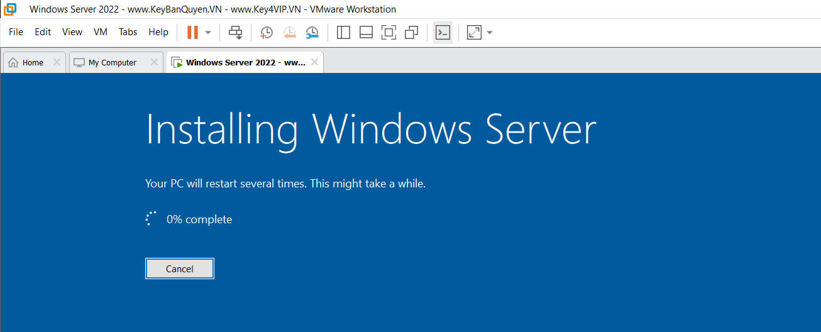821x332 pixels.
Task: Expand the power options dropdown arrow
Action: 208,32
